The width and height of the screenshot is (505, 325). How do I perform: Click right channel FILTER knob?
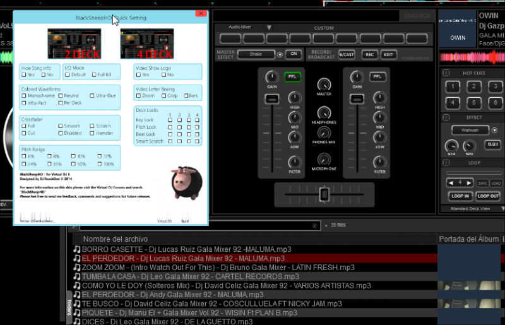pyautogui.click(x=380, y=162)
